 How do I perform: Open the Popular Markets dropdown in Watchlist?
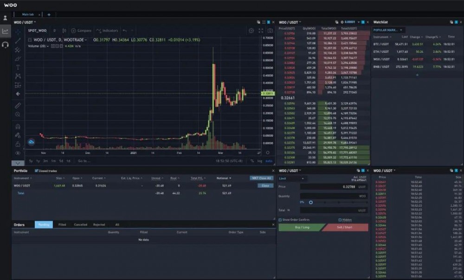click(388, 30)
